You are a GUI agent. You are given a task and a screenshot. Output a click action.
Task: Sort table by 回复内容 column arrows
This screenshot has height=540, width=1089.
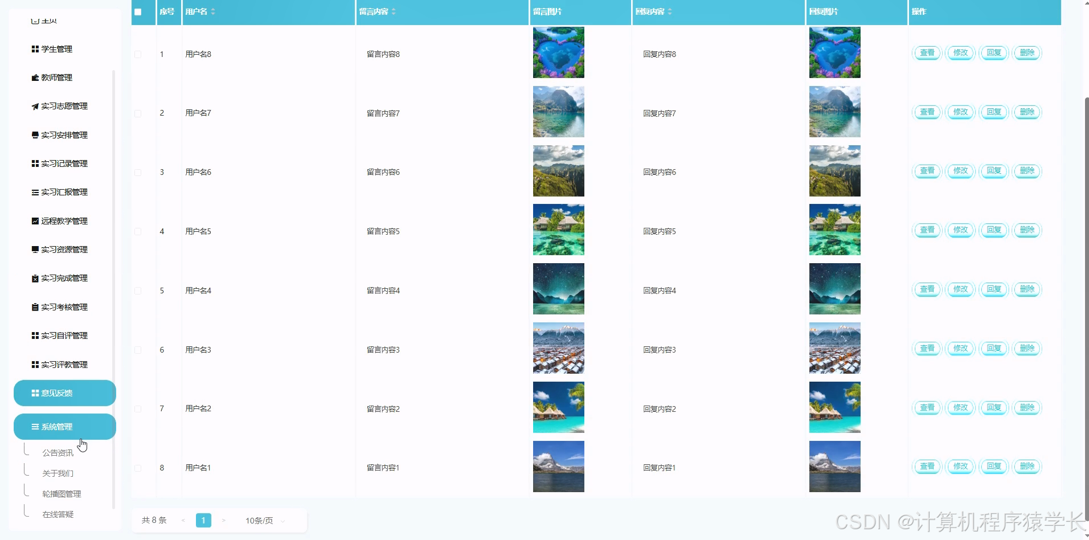(670, 11)
